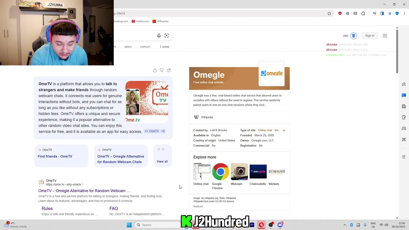Switch to the NEWS search tab

(128, 47)
